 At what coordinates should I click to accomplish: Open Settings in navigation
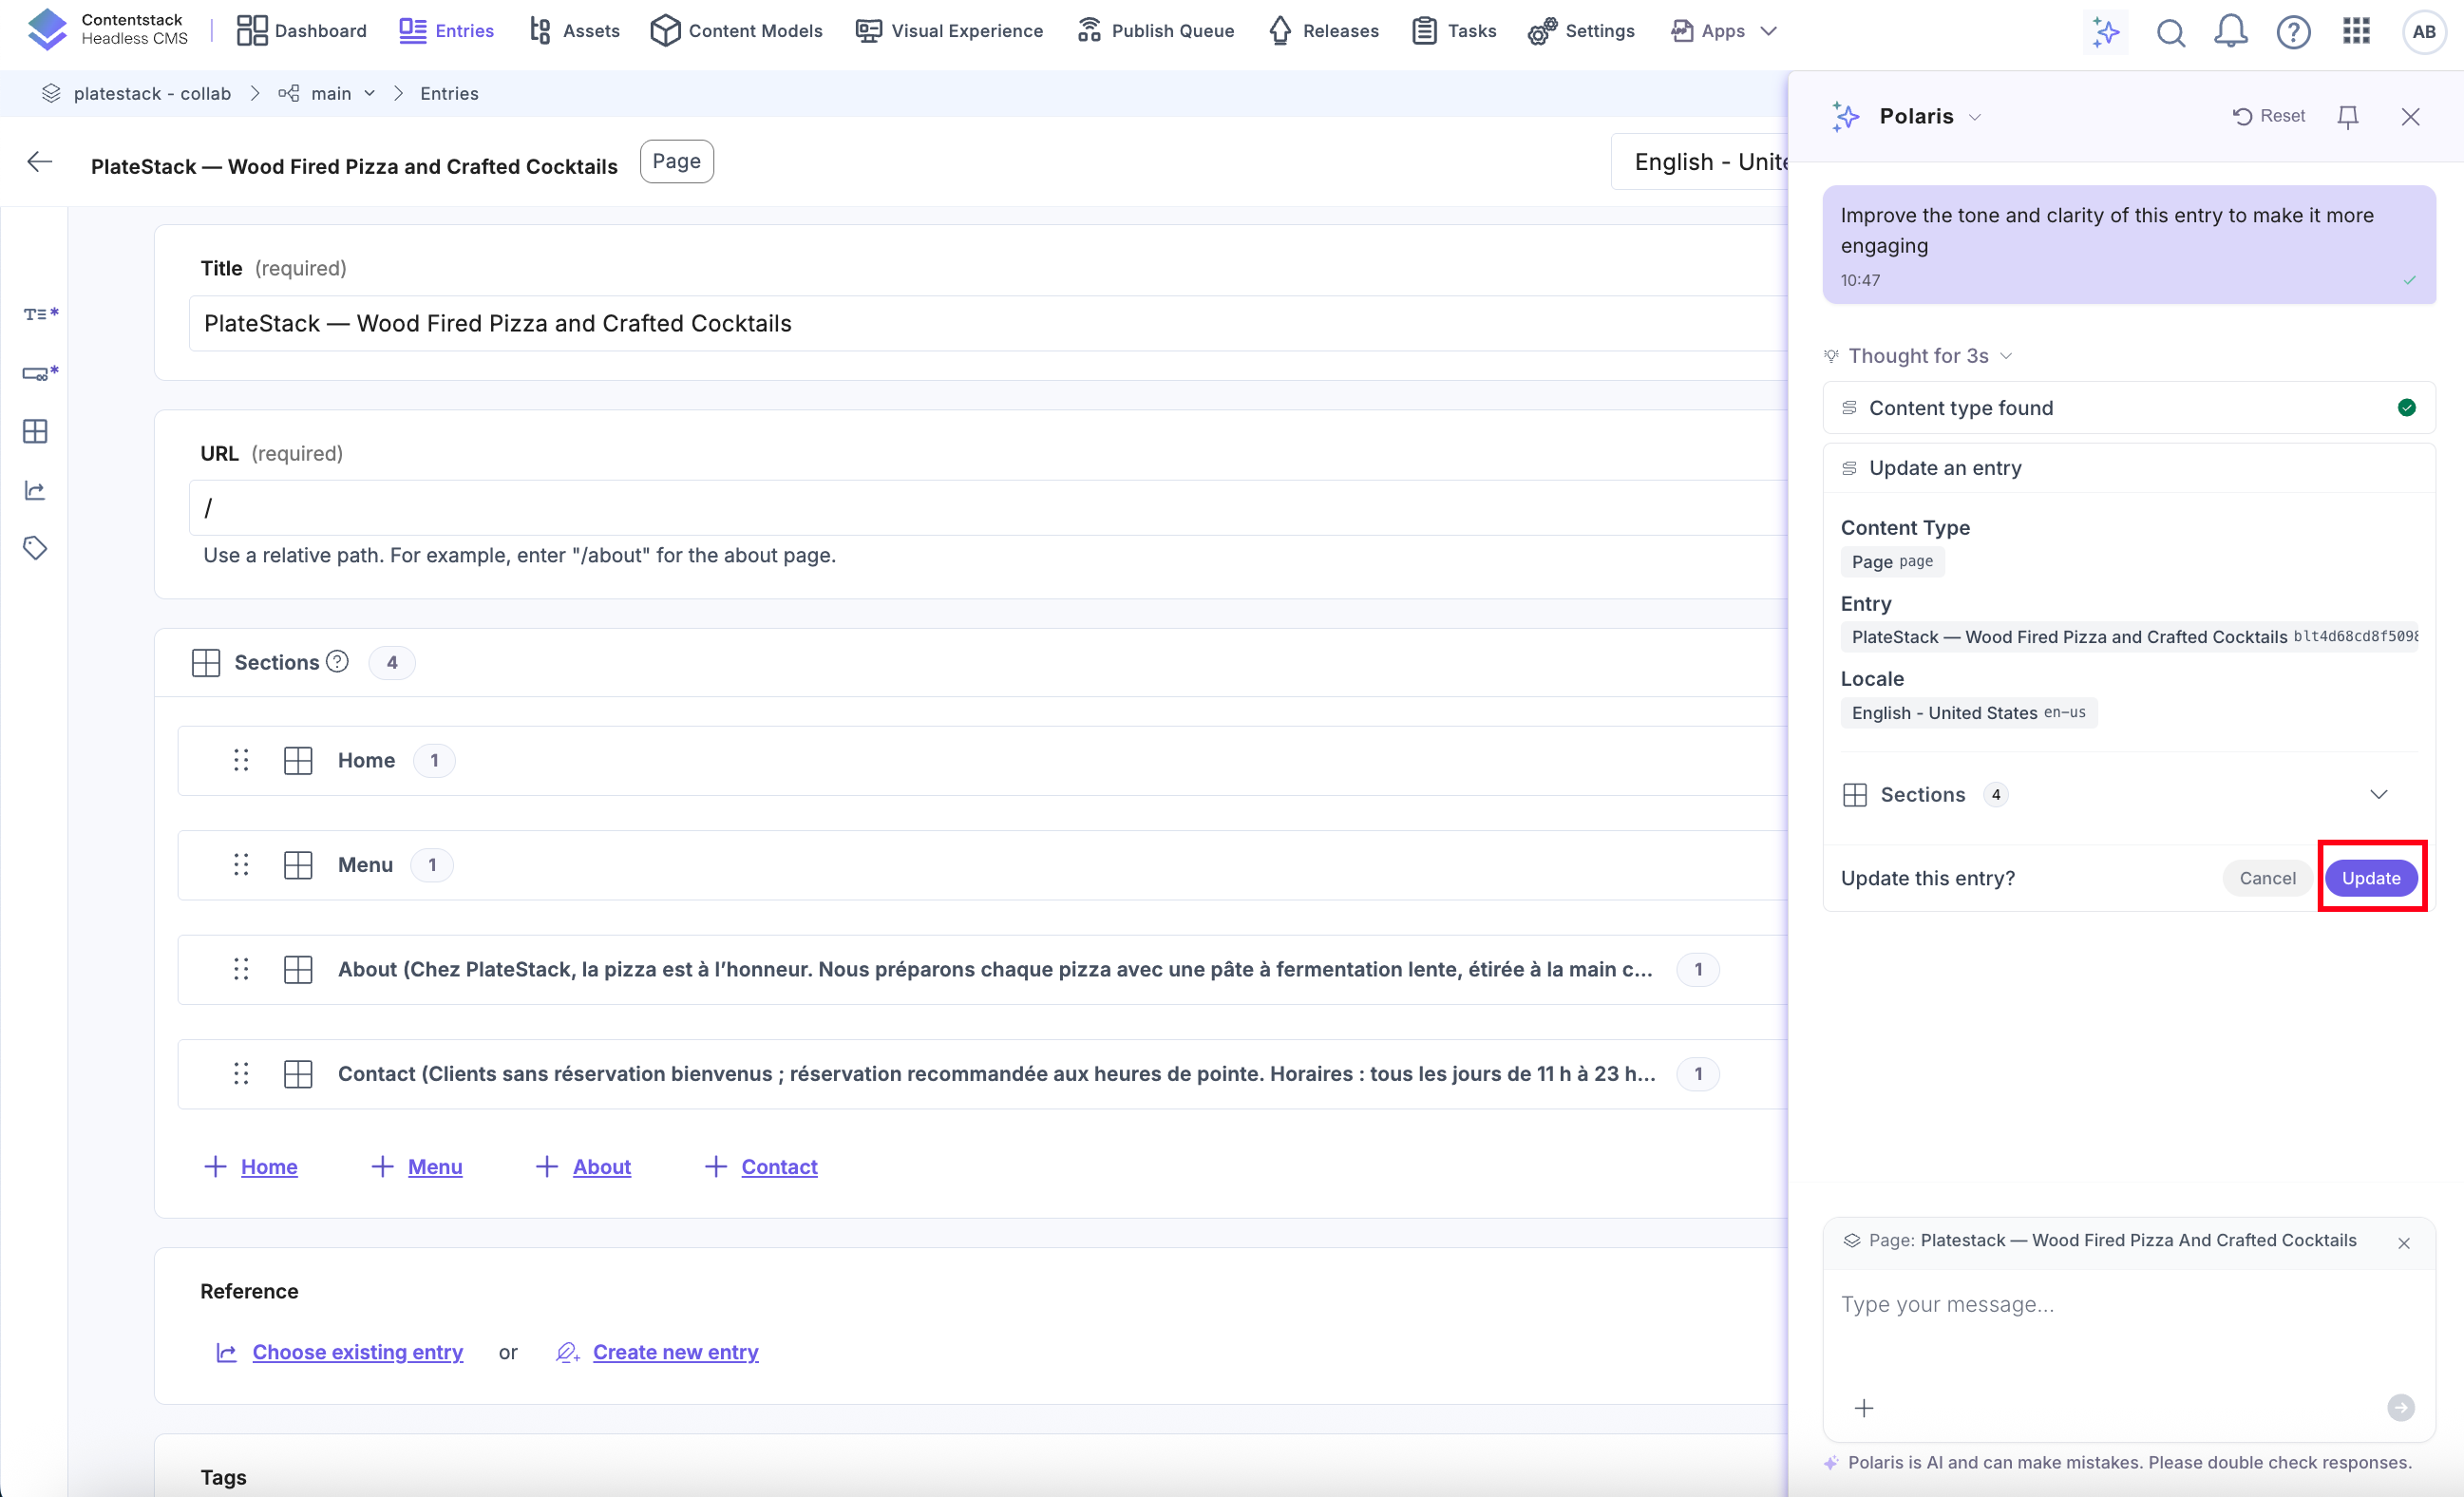(1582, 31)
